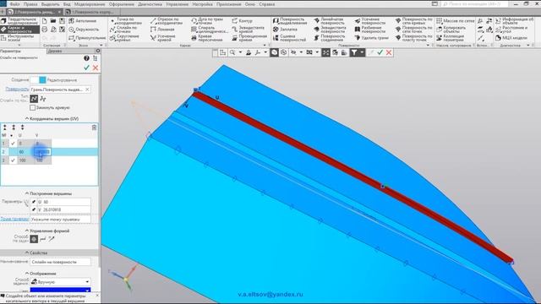
Task: Open Диагностика menu
Action: pyautogui.click(x=150, y=4)
